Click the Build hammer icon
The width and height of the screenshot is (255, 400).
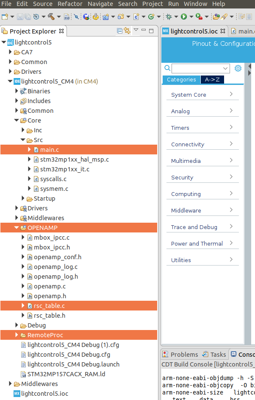51,17
